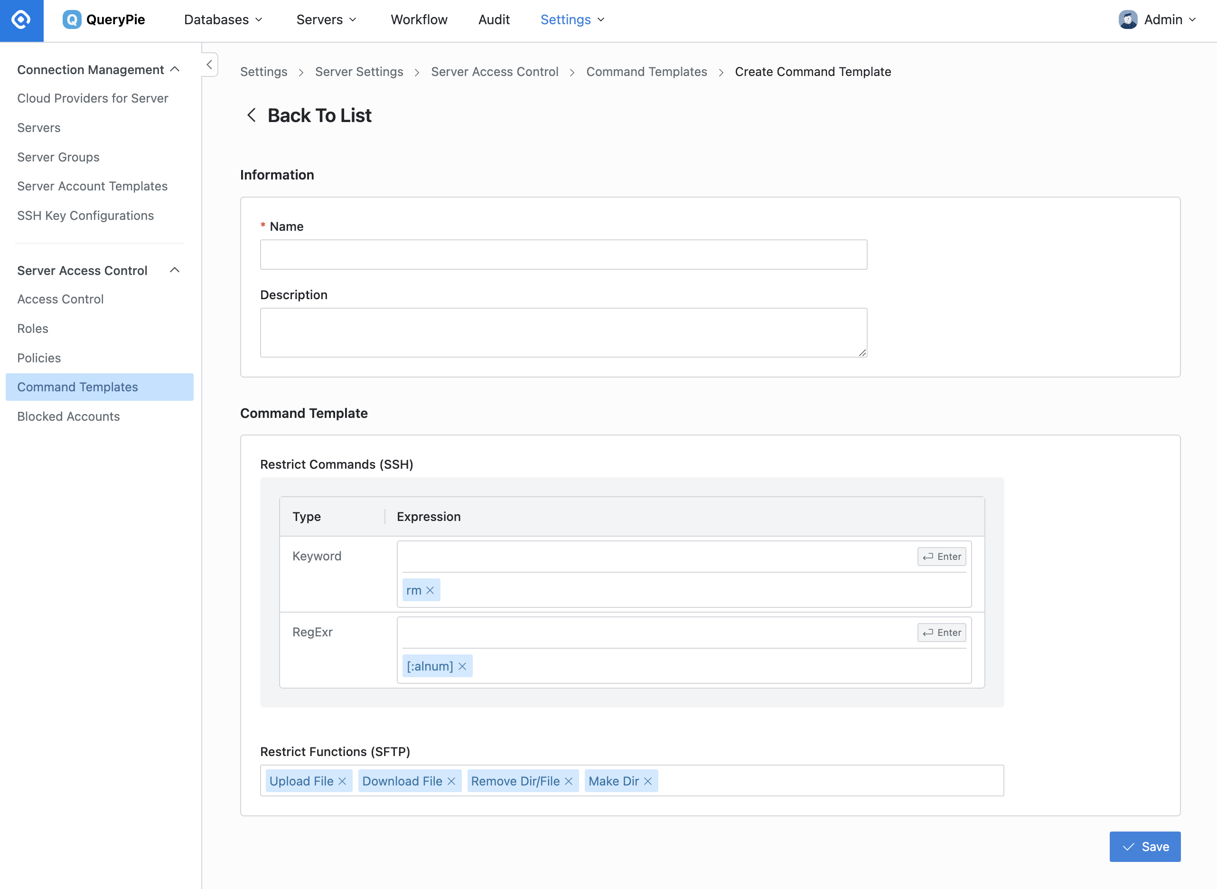Viewport: 1217px width, 889px height.
Task: Click the Admin user profile icon
Action: (1127, 19)
